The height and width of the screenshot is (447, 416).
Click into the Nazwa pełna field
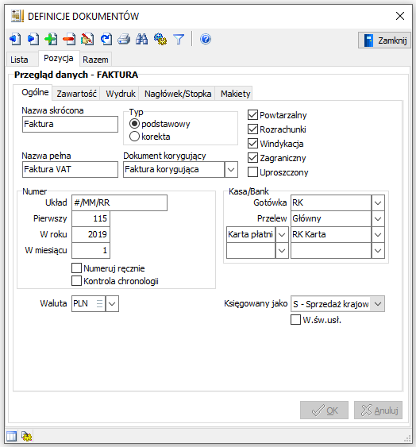70,170
